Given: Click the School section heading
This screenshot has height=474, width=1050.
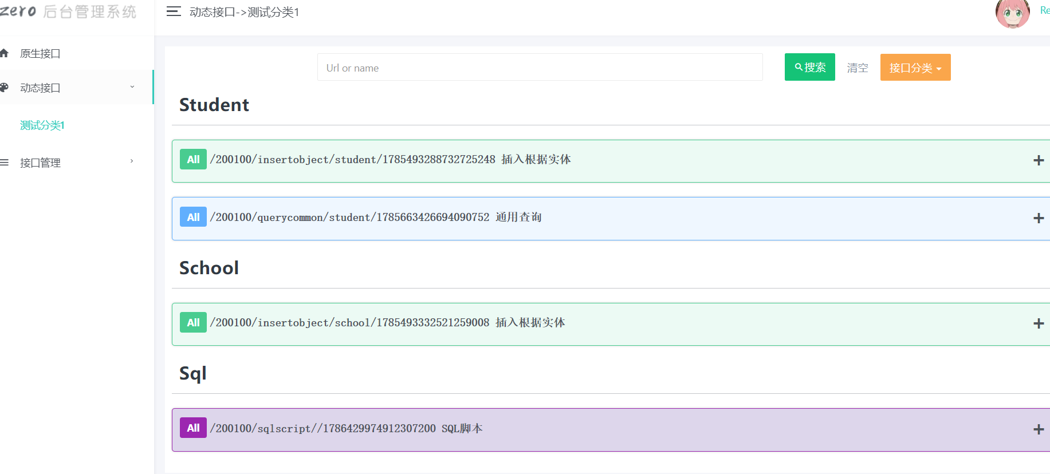Looking at the screenshot, I should click(209, 268).
